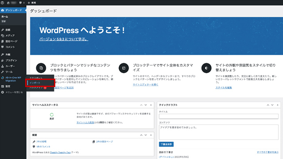
Task: Move クイックドラフト panel up
Action: (268, 105)
